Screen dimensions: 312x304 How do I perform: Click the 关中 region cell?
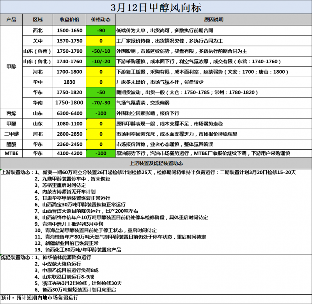[x=37, y=41]
